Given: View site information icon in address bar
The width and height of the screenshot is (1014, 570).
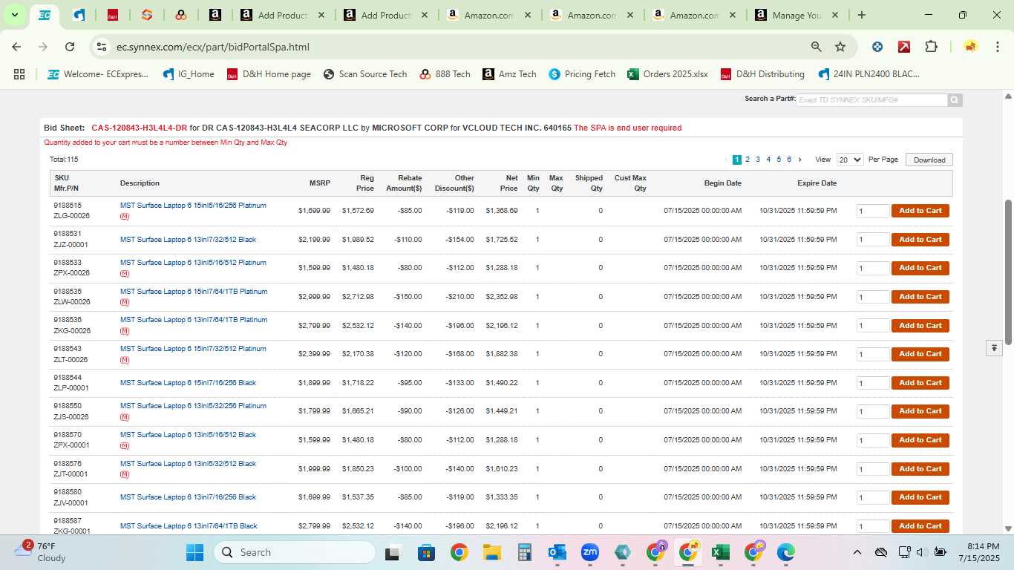Looking at the screenshot, I should click(x=102, y=47).
